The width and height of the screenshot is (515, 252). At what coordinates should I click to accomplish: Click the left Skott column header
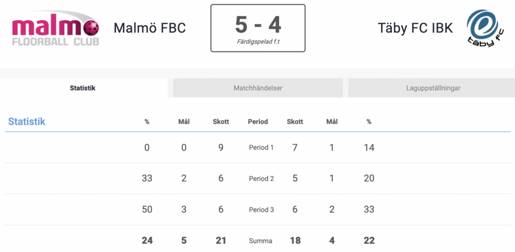coord(221,121)
